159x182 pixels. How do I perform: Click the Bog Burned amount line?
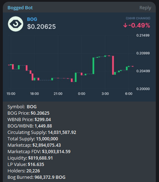point(36,177)
